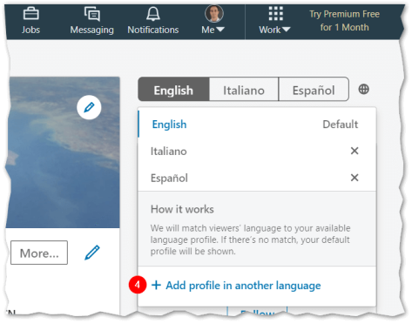Click the profile avatar photo
The width and height of the screenshot is (412, 324).
point(214,13)
